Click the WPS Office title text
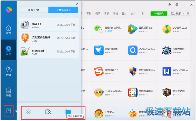Viewport: 196px width, 121px height. click(180, 70)
